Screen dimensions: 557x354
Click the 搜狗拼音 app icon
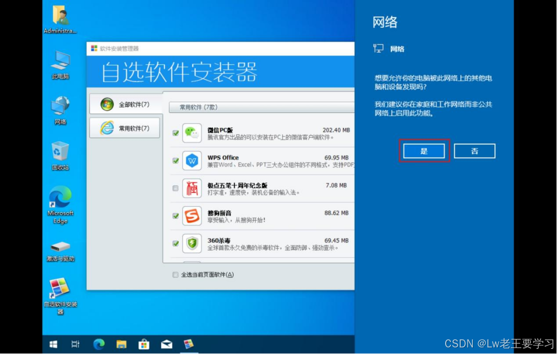click(192, 216)
